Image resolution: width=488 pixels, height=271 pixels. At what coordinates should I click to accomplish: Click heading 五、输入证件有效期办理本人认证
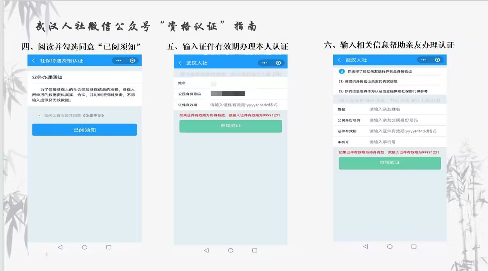pyautogui.click(x=228, y=47)
